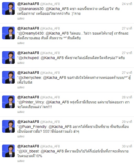Expand the @cherrychee tweet using แสดง
Screen dimensions: 134x163
coord(21,87)
